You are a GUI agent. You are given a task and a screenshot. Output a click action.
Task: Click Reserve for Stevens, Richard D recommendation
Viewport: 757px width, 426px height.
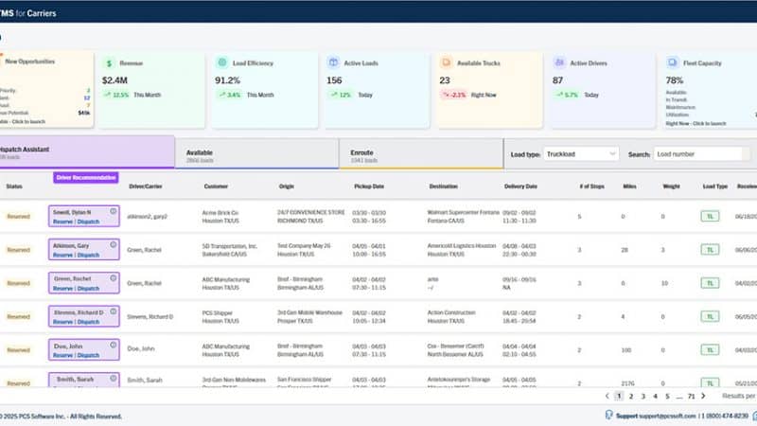[63, 322]
